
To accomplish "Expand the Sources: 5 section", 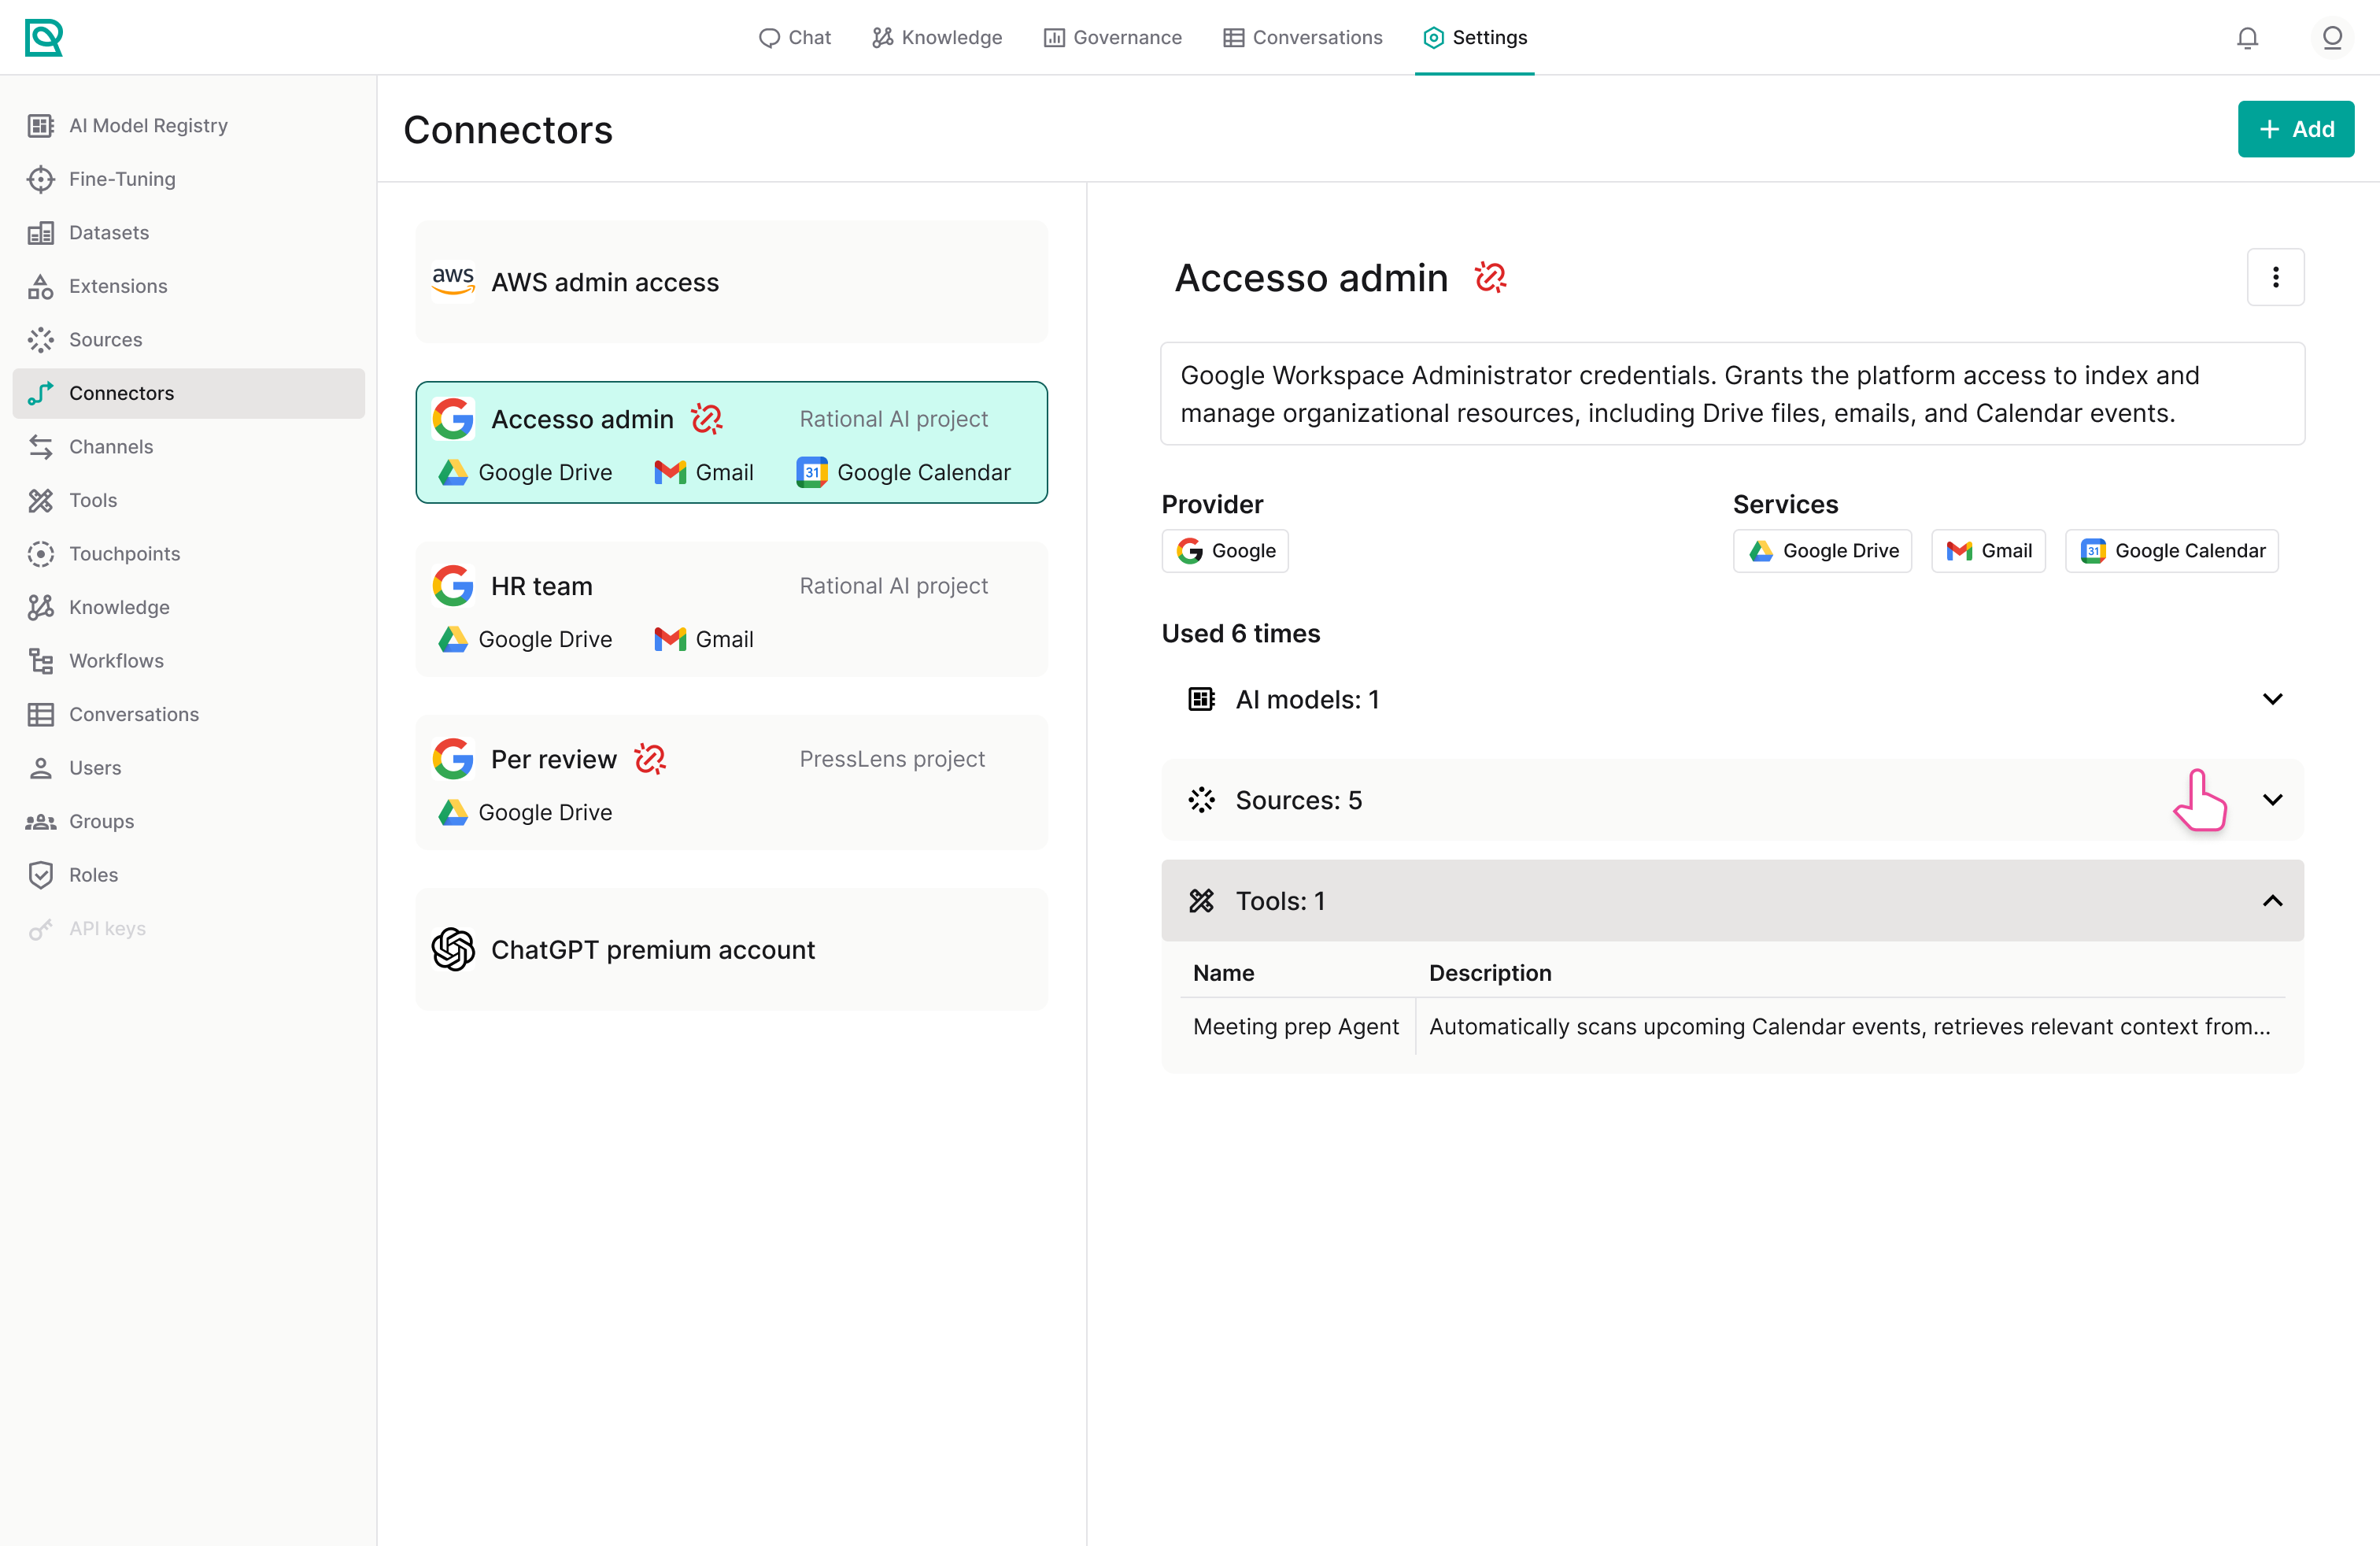I will (1732, 800).
